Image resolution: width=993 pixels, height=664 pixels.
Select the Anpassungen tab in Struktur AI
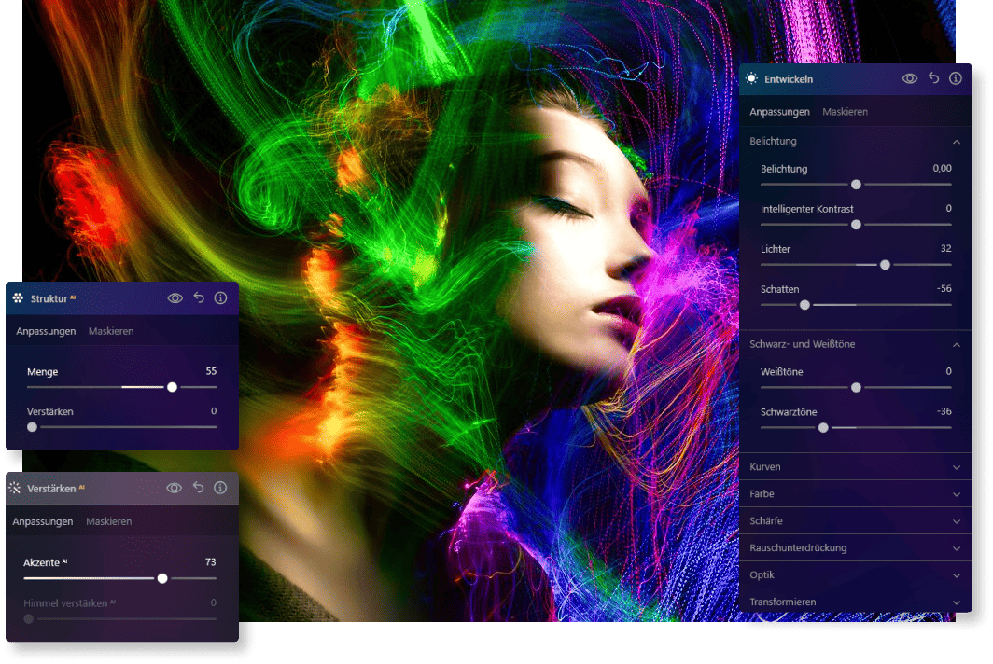(44, 331)
